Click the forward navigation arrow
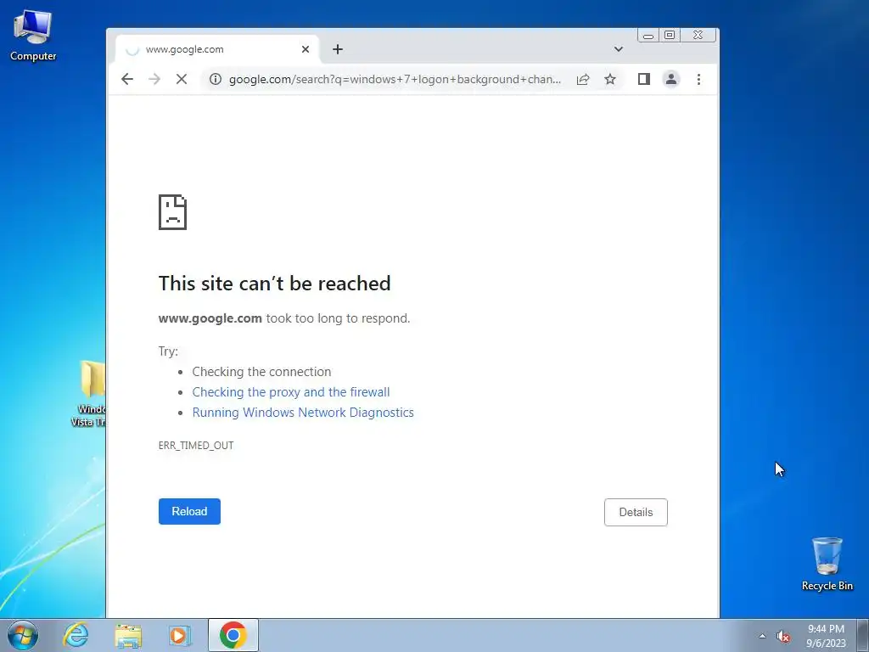Screen dimensions: 869x652 (154, 79)
